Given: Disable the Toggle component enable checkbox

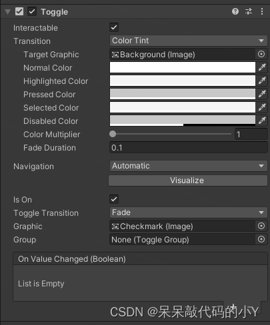Looking at the screenshot, I should [x=32, y=11].
